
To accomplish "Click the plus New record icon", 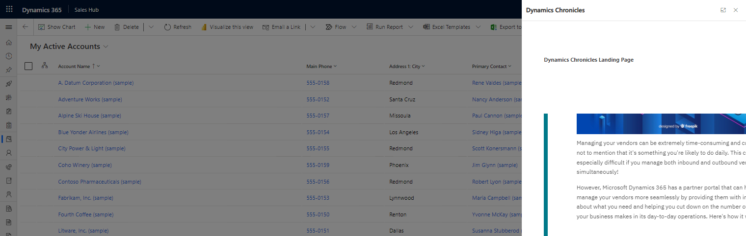I will (88, 27).
